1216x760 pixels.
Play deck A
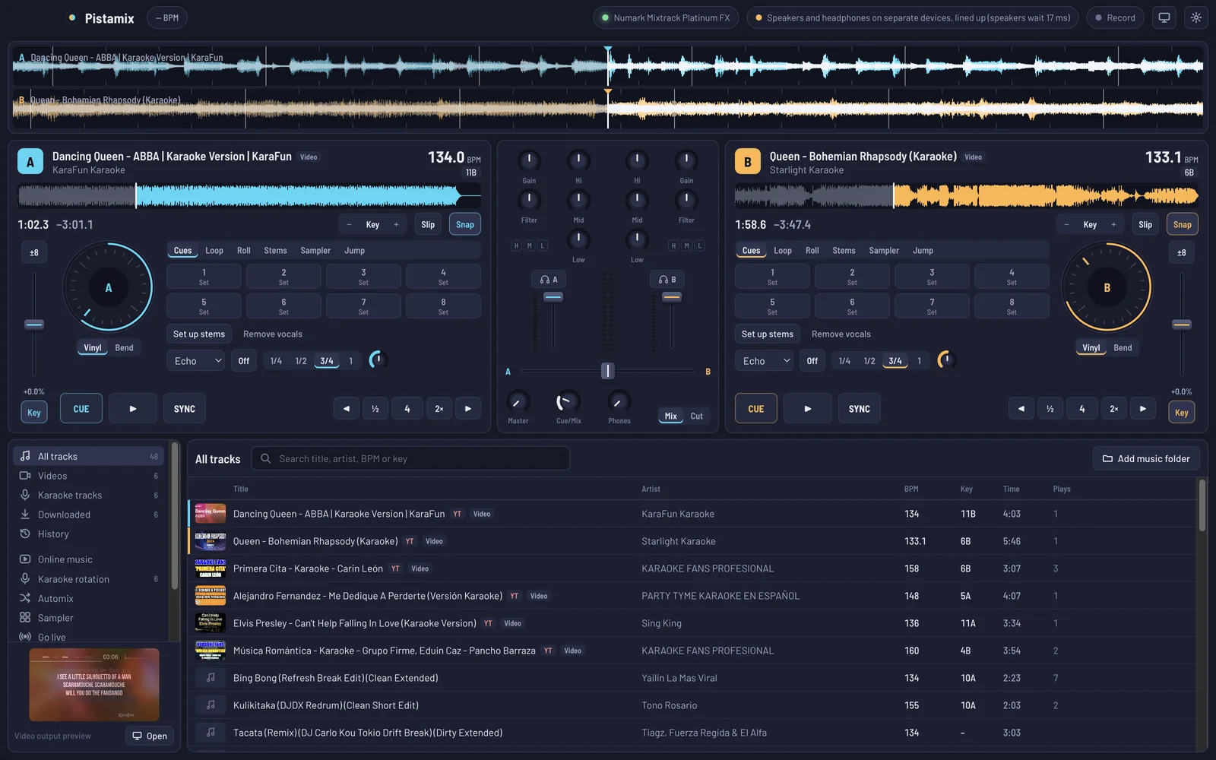pos(133,409)
